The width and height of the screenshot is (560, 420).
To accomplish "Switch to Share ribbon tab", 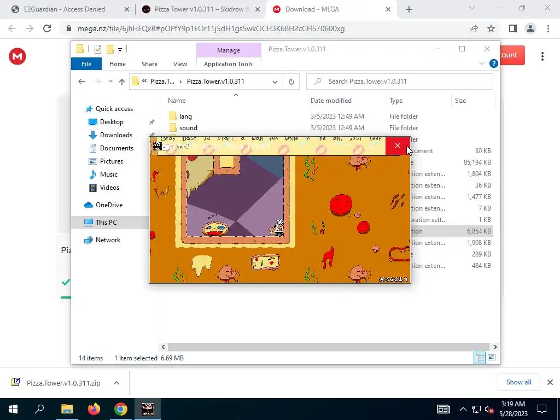I will [x=149, y=64].
